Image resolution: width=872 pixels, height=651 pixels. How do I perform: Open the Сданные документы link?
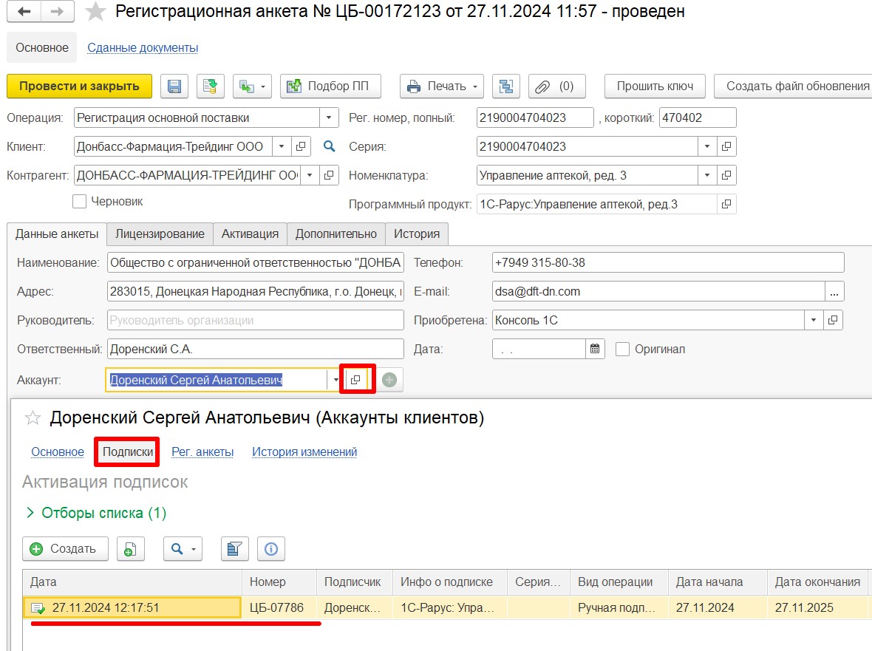[x=143, y=48]
